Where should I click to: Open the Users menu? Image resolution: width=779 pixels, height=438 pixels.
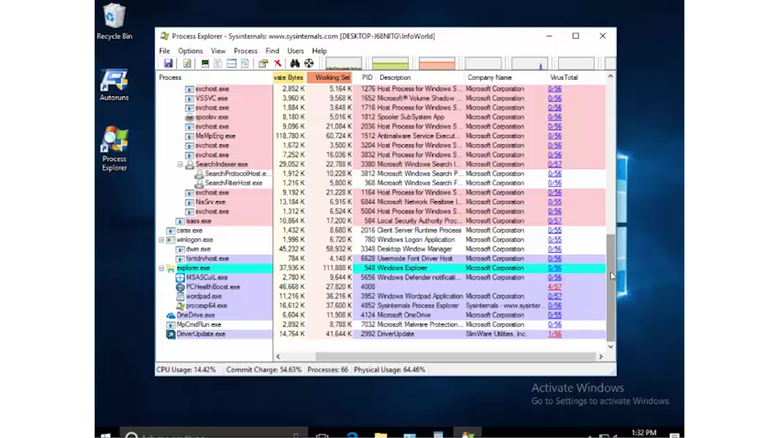coord(295,51)
